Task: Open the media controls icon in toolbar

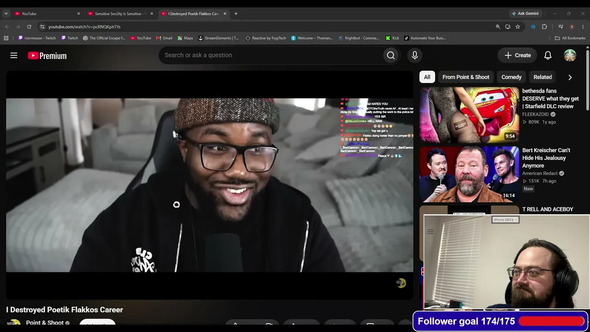Action: [560, 27]
